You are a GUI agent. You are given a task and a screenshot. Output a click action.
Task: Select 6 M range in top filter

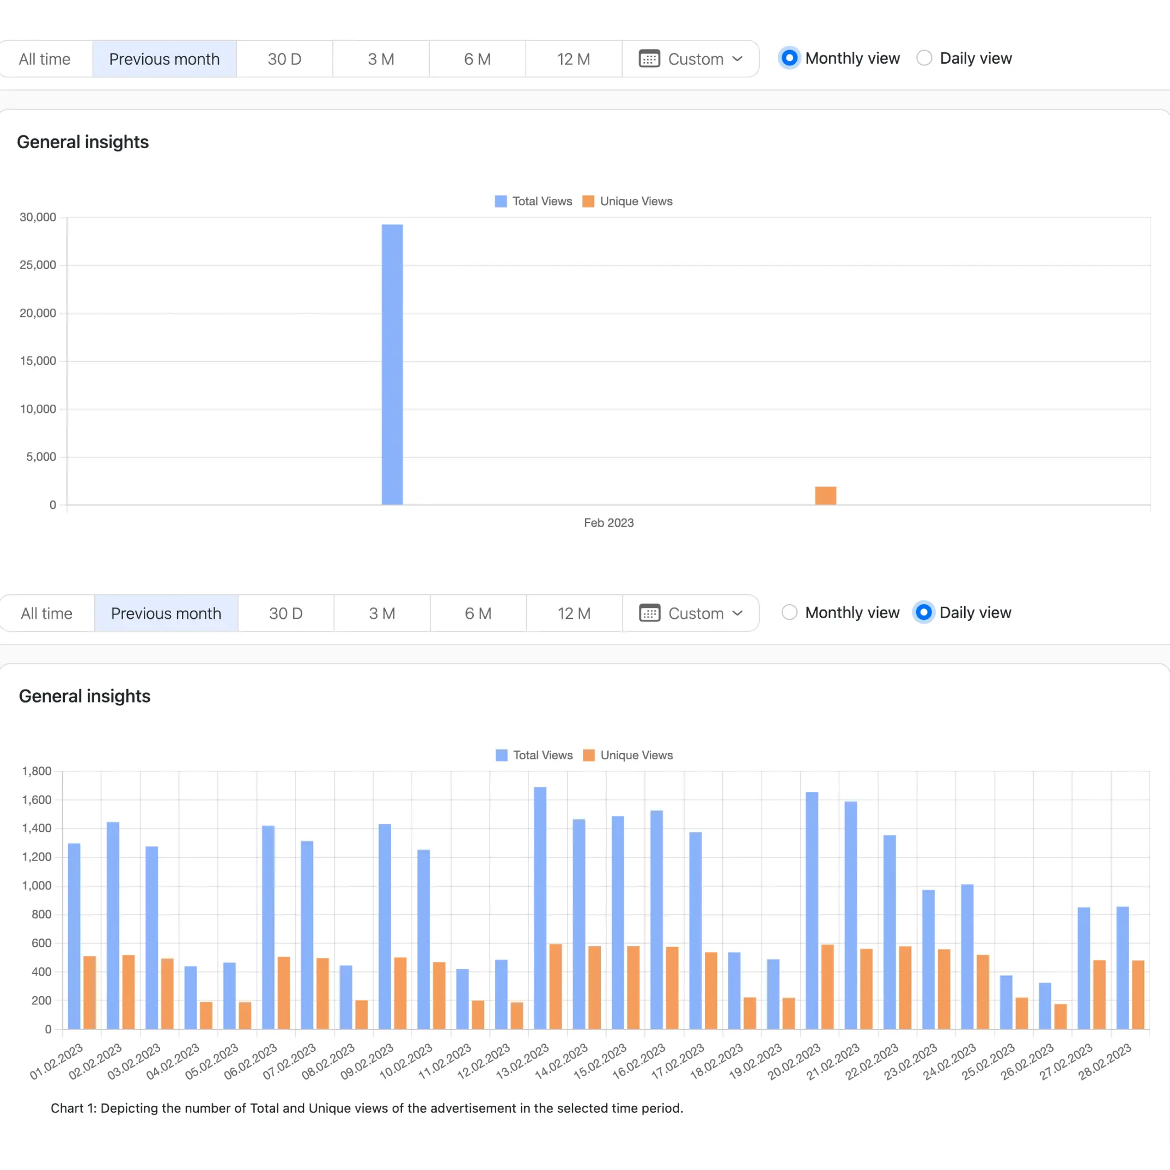tap(477, 59)
